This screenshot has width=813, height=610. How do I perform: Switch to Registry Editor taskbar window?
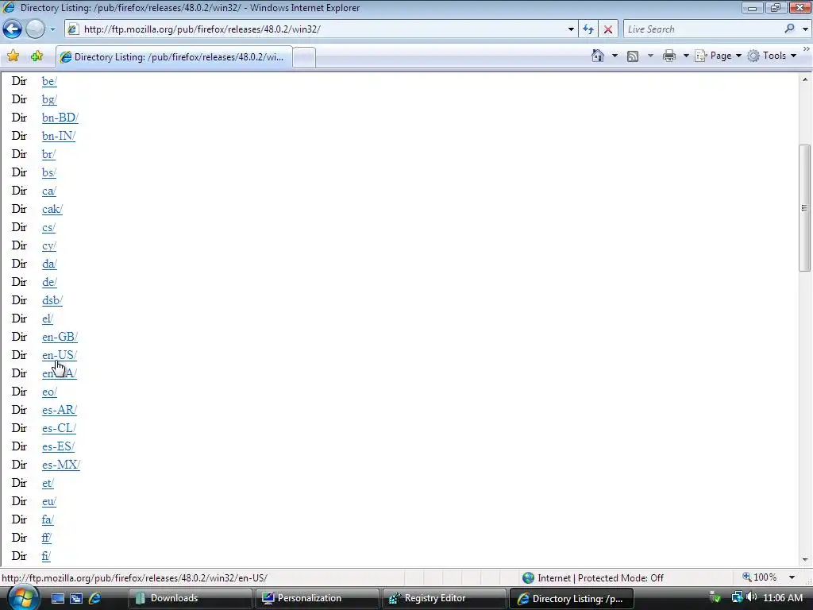click(x=444, y=599)
